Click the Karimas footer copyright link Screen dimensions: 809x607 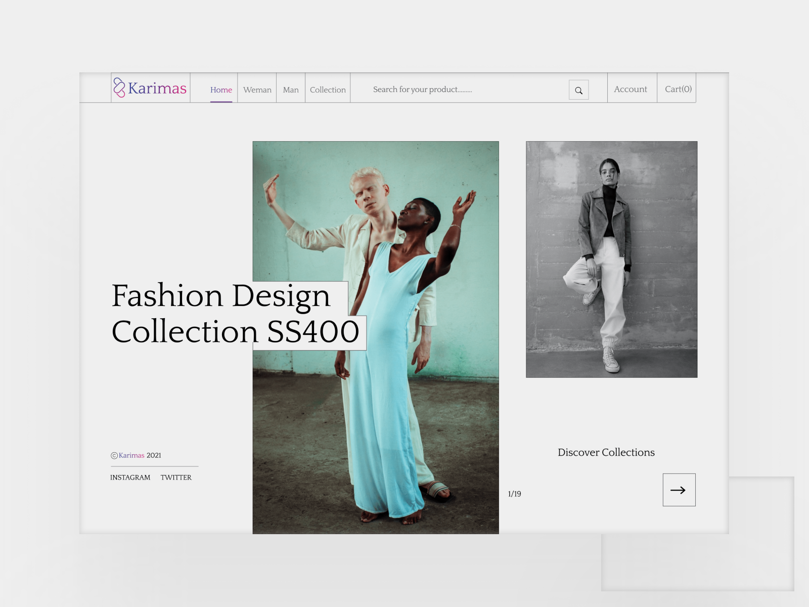click(x=131, y=455)
